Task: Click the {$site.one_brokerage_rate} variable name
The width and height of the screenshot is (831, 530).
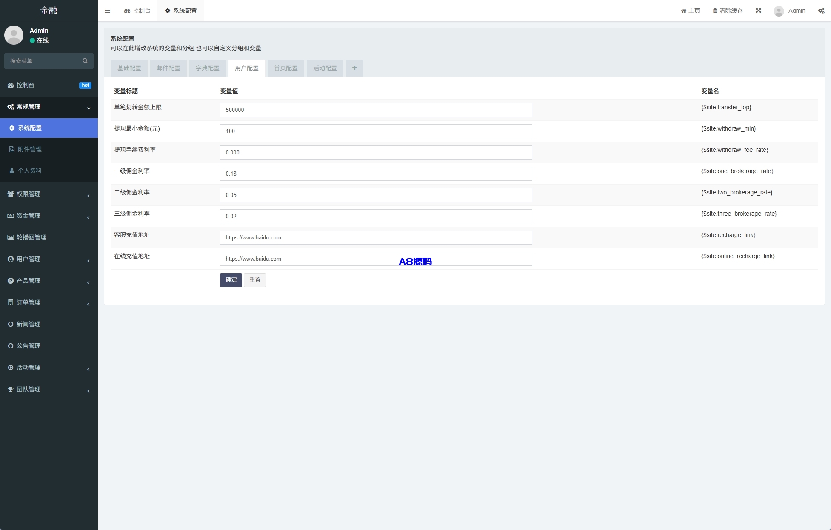Action: tap(737, 171)
